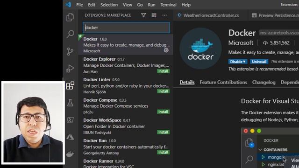This screenshot has width=299, height=168.
Task: Select the Details tab
Action: [x=187, y=82]
